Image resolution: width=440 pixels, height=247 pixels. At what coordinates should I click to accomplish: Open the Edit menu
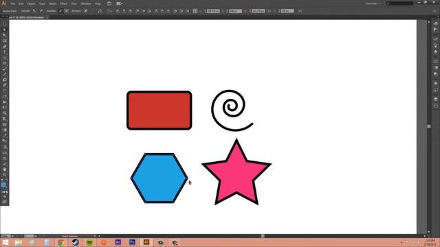click(x=21, y=3)
